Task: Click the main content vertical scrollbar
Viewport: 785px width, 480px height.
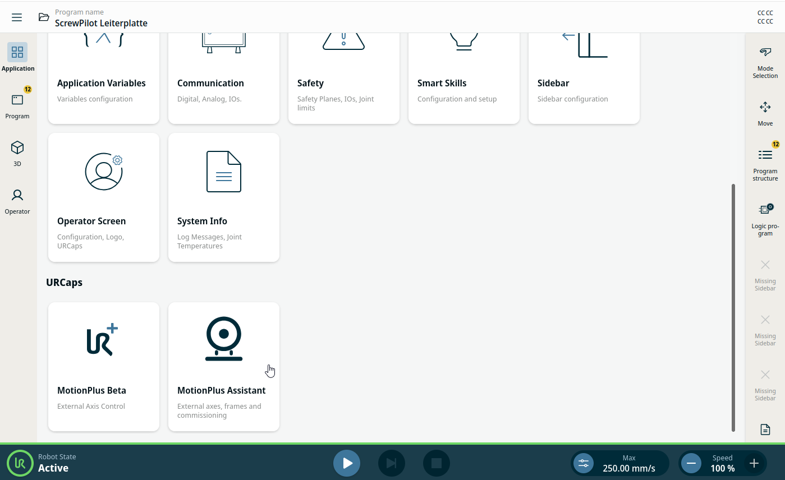Action: 733,307
